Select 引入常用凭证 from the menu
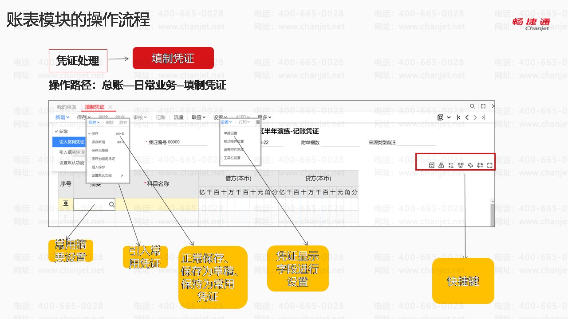 [69, 142]
